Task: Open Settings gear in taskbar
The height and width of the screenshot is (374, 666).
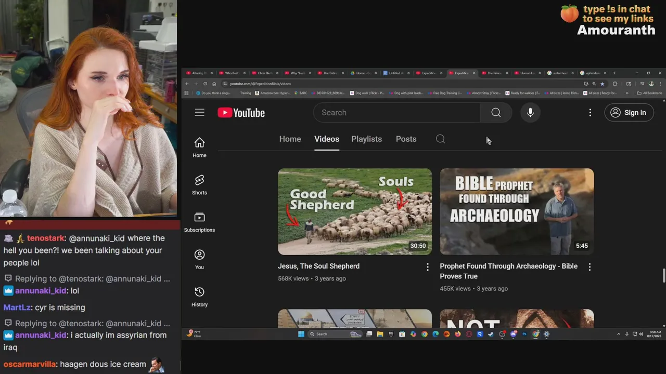Action: click(x=546, y=334)
